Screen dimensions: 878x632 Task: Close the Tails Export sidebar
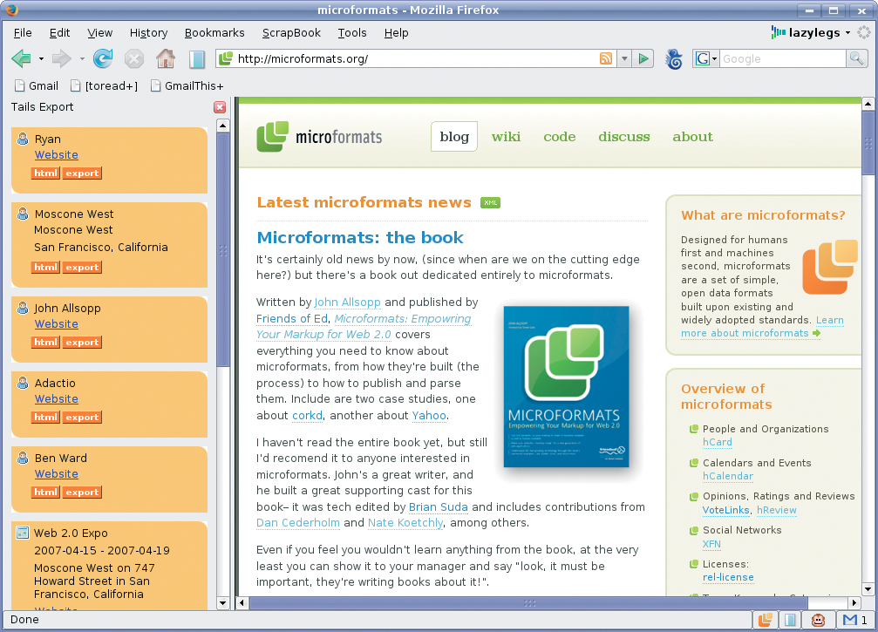point(220,107)
